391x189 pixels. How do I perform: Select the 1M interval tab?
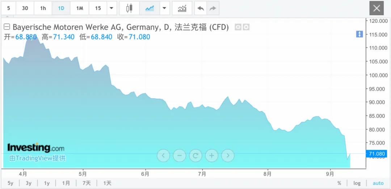click(x=80, y=8)
